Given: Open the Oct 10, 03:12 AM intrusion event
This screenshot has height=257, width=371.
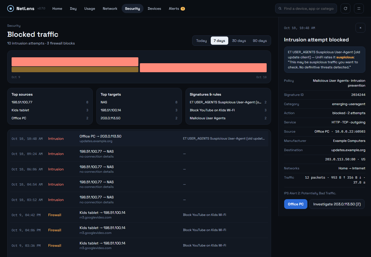Looking at the screenshot, I should [139, 200].
